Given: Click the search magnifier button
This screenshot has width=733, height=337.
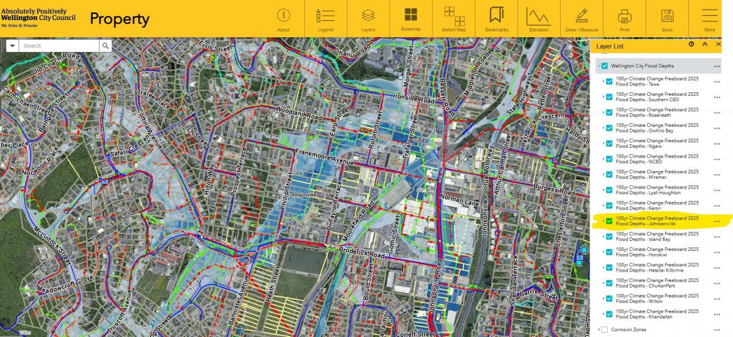Looking at the screenshot, I should tap(106, 46).
